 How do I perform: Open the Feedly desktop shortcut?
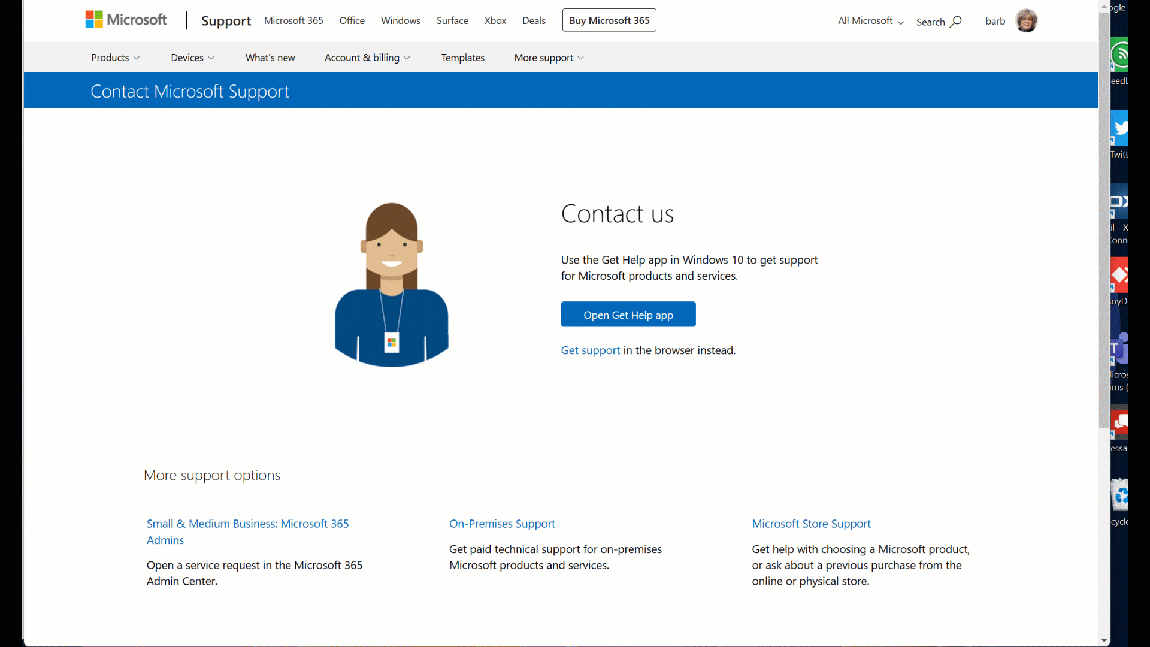pos(1119,55)
